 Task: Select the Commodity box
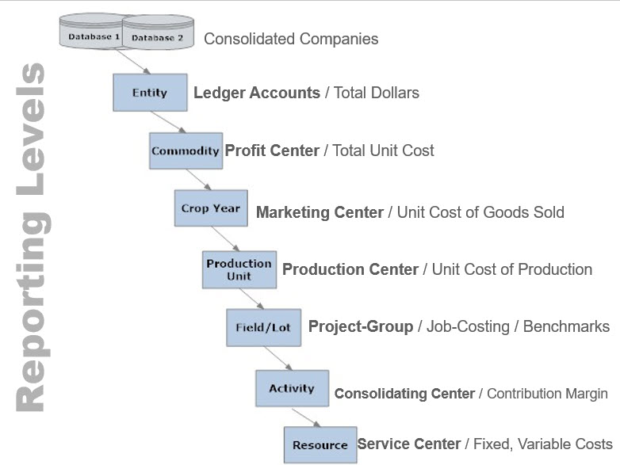tap(185, 151)
